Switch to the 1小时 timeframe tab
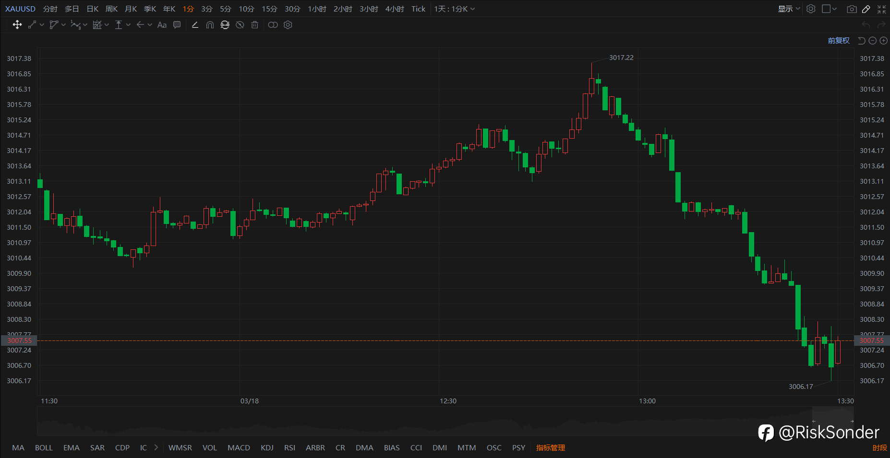 pyautogui.click(x=317, y=9)
